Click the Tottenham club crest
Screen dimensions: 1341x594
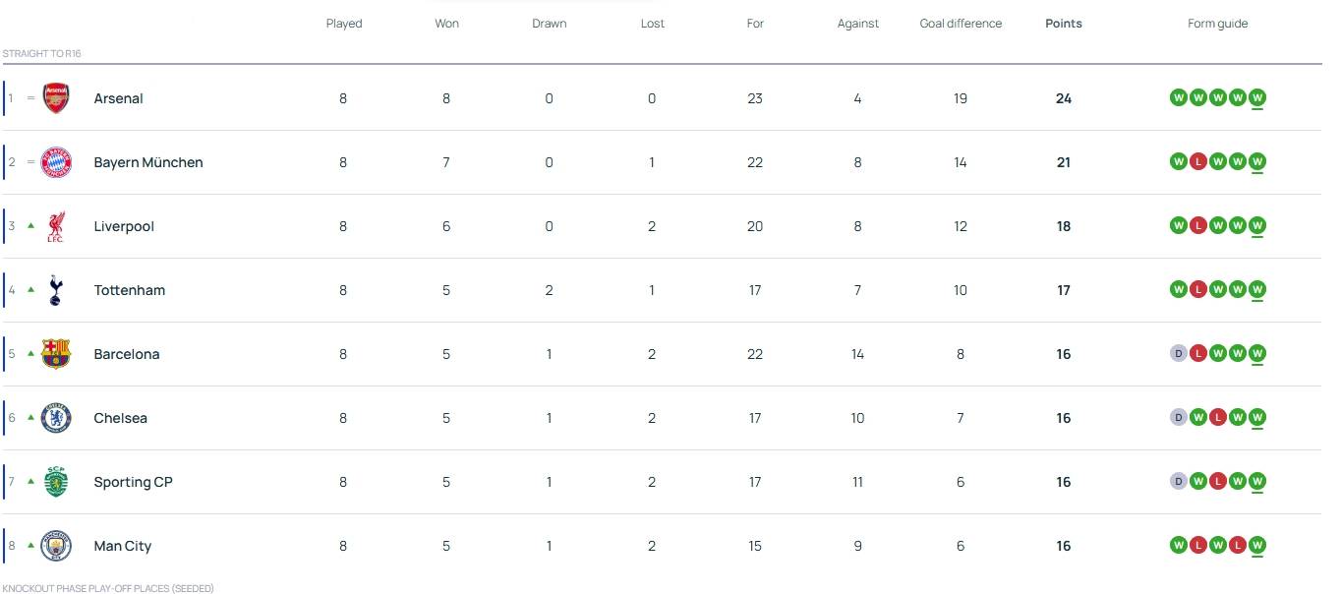(56, 290)
